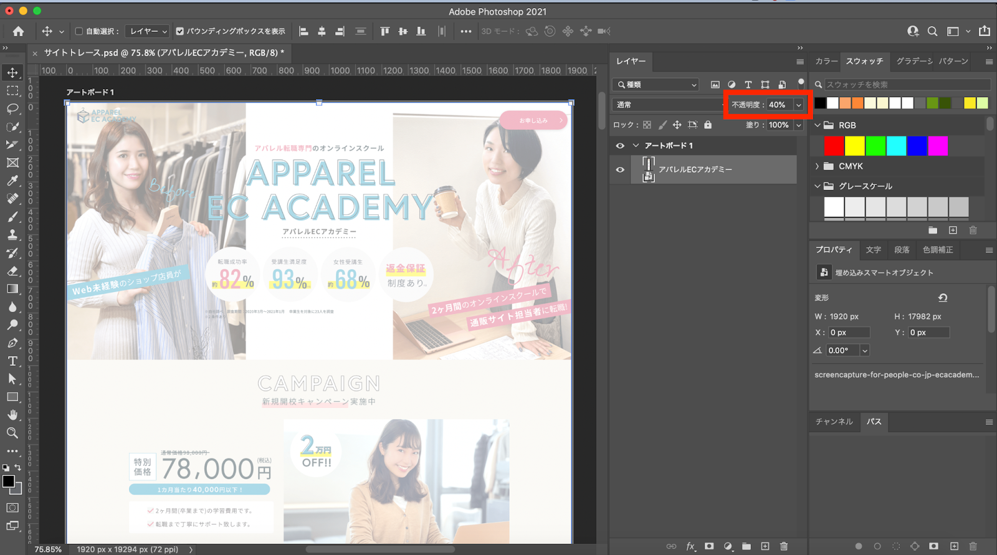Viewport: 997px width, 555px height.
Task: Toggle lock image pixels brush icon
Action: pos(662,125)
